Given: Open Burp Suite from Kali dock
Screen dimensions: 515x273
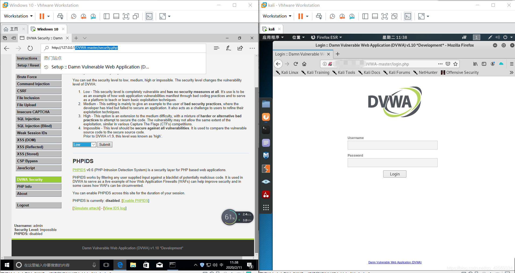Looking at the screenshot, I should (266, 169).
